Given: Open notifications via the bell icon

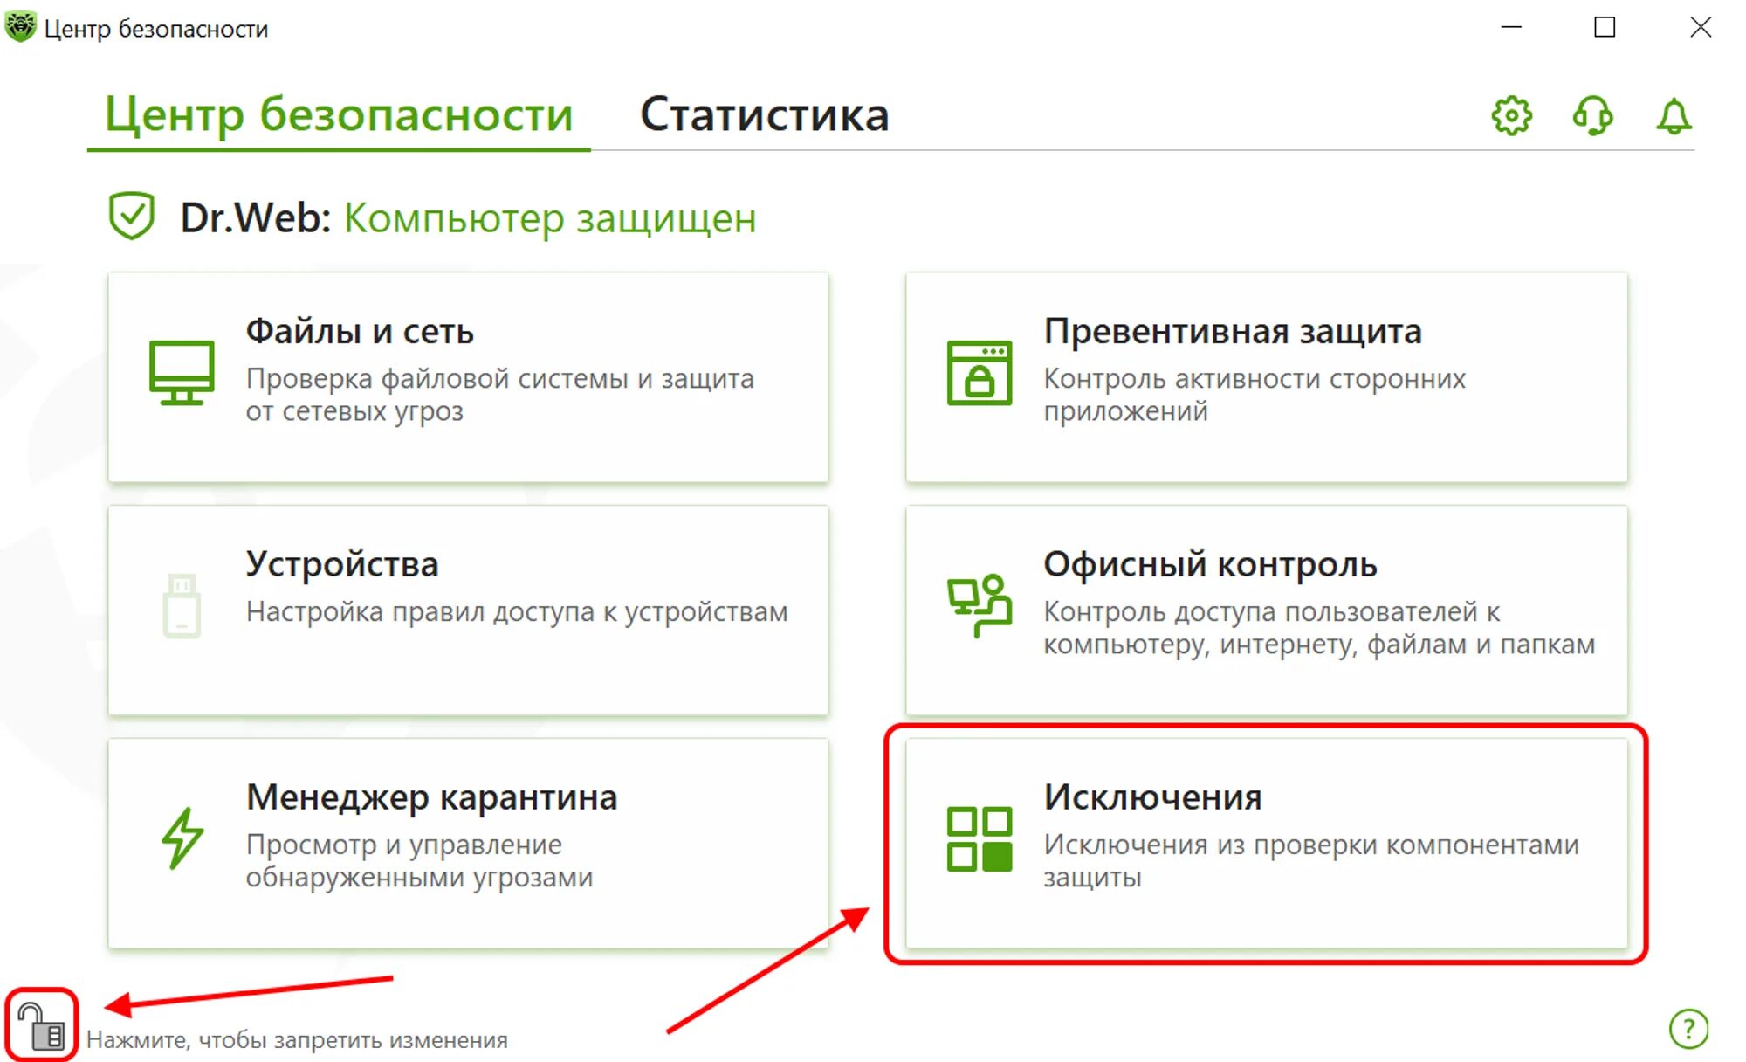Looking at the screenshot, I should [1674, 116].
